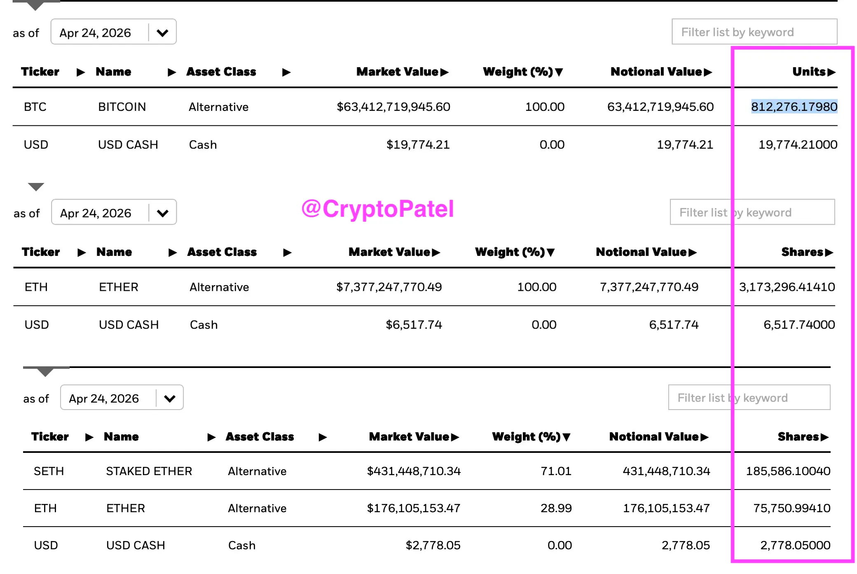
Task: Open the middle 'as of' date dropdown
Action: click(163, 213)
